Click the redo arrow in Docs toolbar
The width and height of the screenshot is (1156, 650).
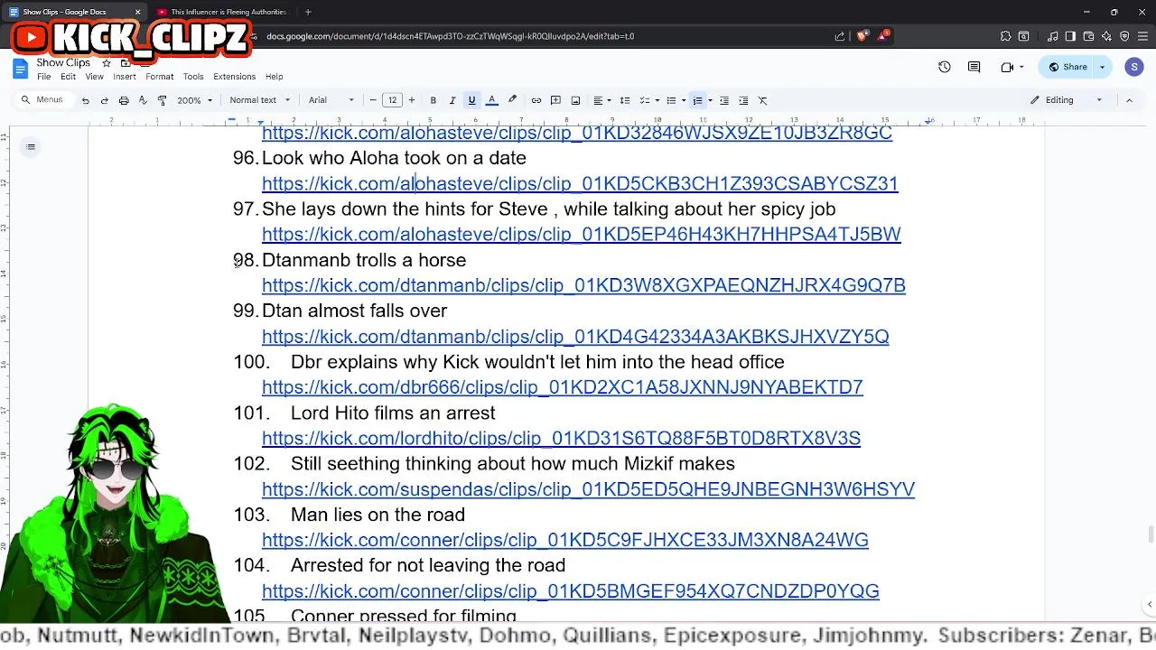tap(105, 100)
